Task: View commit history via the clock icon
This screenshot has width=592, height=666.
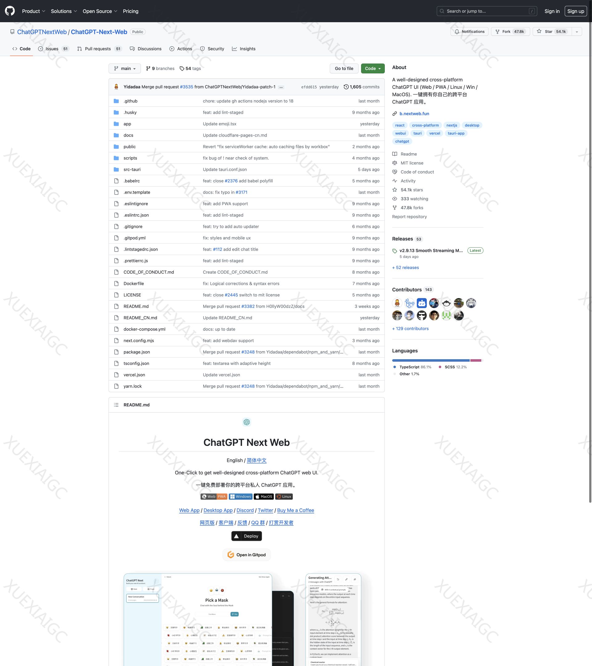Action: (346, 87)
